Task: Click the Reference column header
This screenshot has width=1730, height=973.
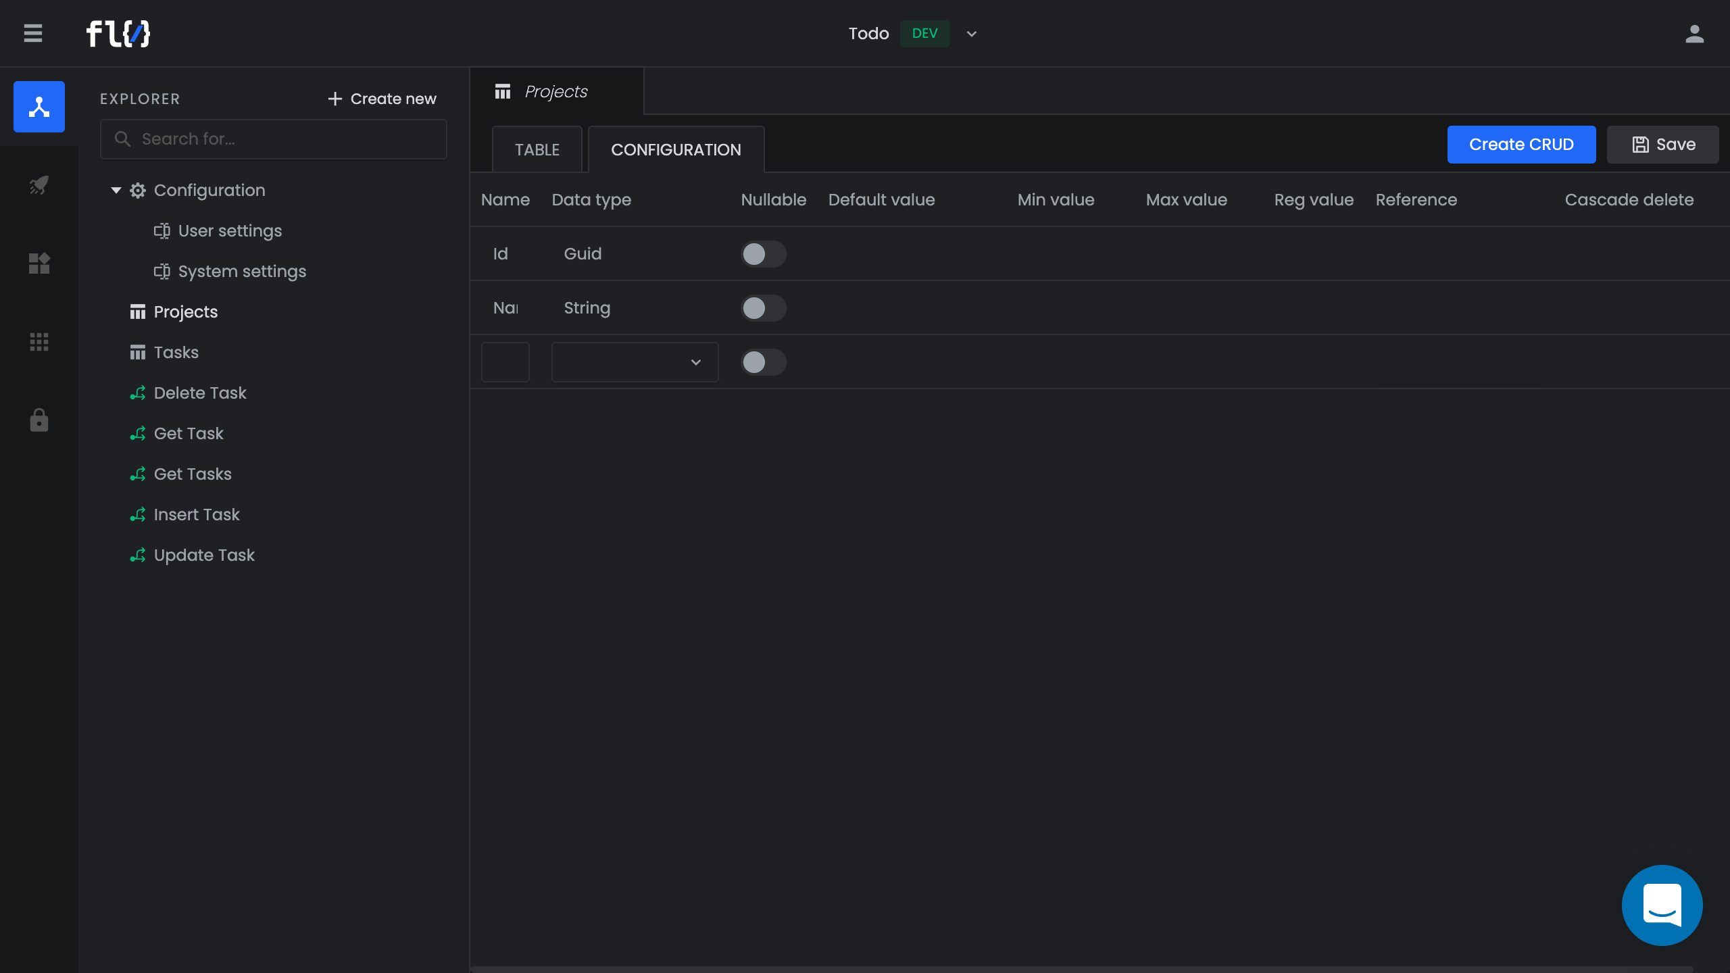Action: pos(1416,200)
